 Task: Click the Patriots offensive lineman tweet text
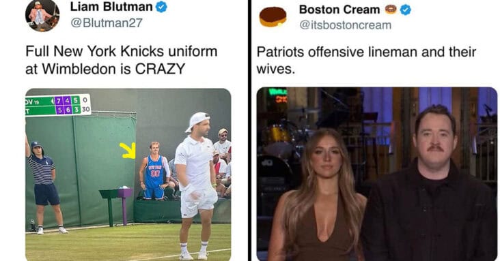pos(366,60)
